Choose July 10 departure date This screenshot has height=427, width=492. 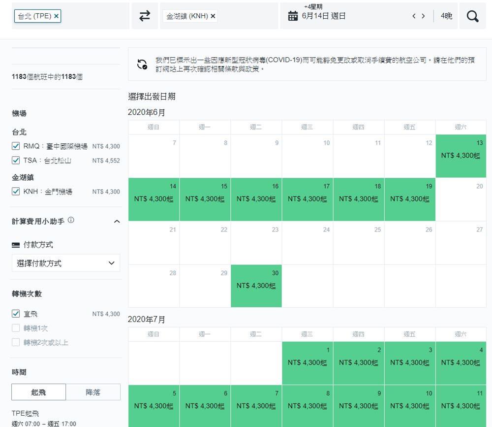(410, 406)
